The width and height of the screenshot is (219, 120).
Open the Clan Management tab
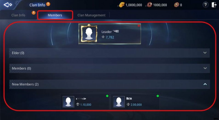coord(91,15)
